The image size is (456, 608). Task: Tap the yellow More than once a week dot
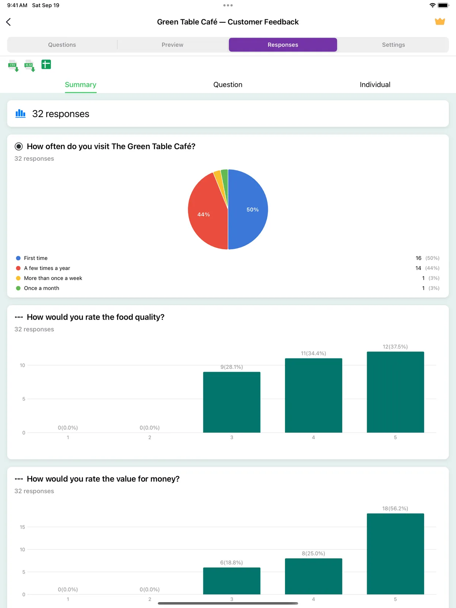(x=18, y=278)
